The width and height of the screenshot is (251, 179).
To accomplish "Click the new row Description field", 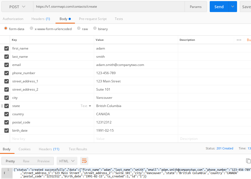I will pyautogui.click(x=215, y=138).
